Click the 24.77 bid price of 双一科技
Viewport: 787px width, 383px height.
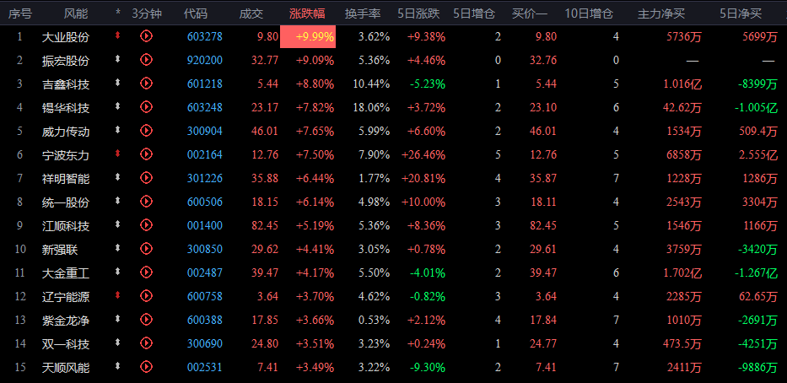[543, 343]
